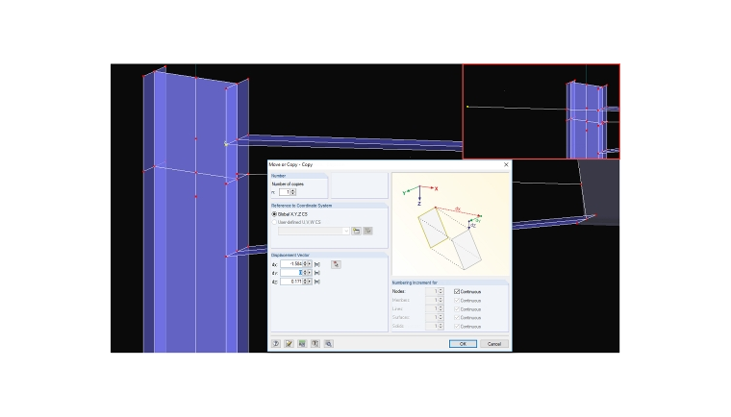Close the Move or Copy dialog
Viewport: 731px width, 417px height.
tap(506, 164)
